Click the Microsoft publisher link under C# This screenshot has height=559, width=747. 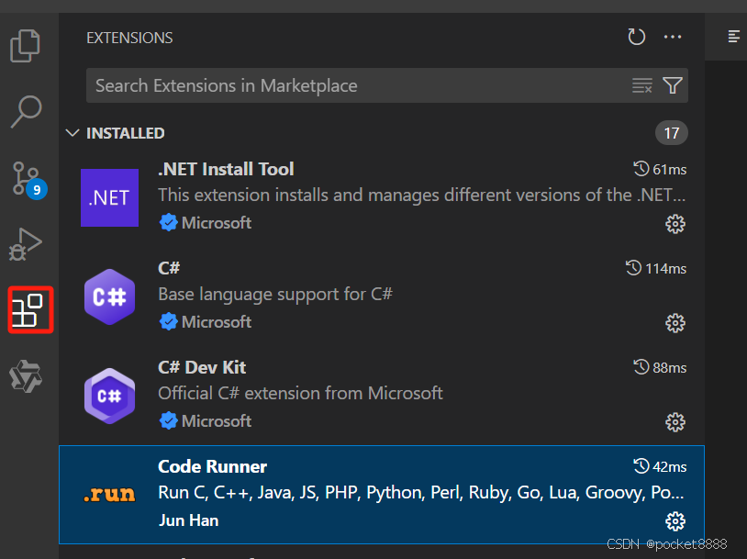[216, 321]
